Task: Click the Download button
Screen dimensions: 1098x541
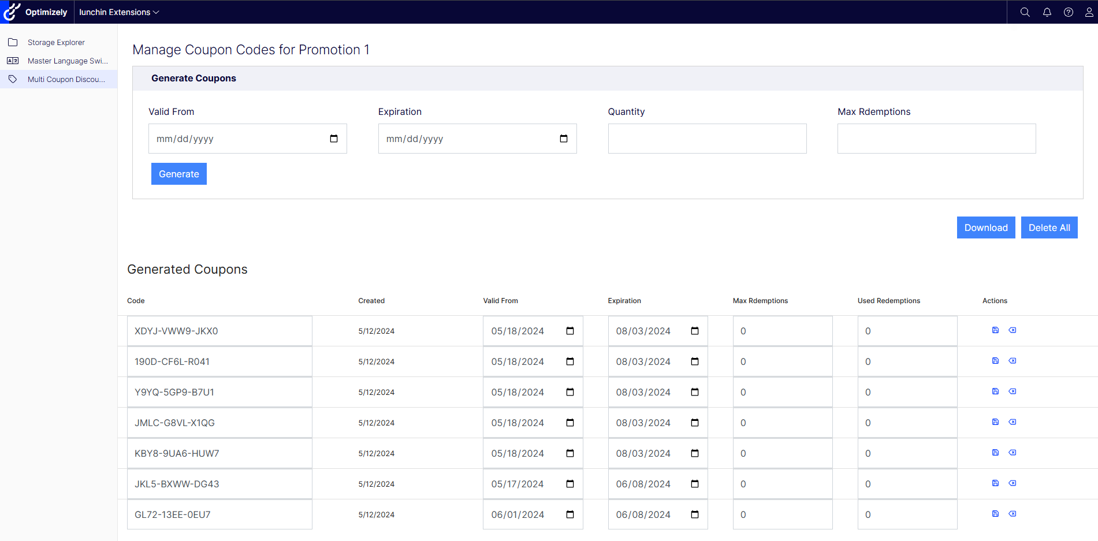Action: point(985,227)
